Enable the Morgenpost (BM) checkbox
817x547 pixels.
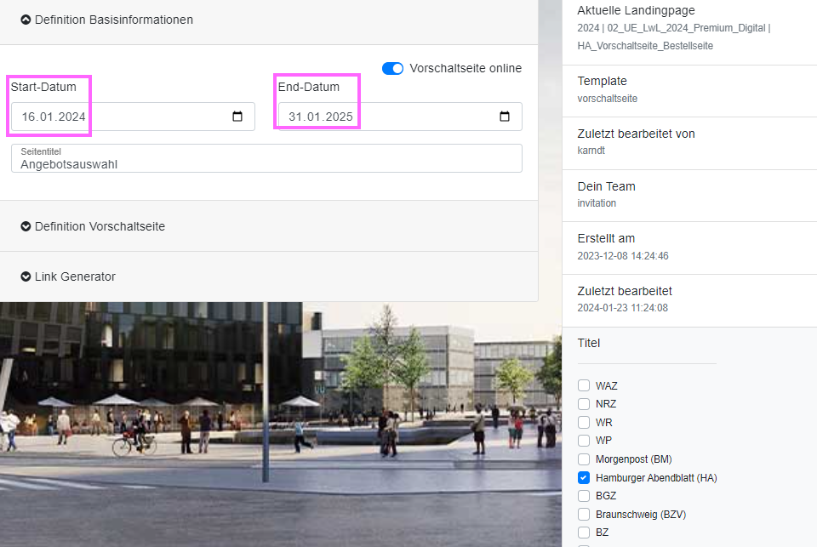584,459
